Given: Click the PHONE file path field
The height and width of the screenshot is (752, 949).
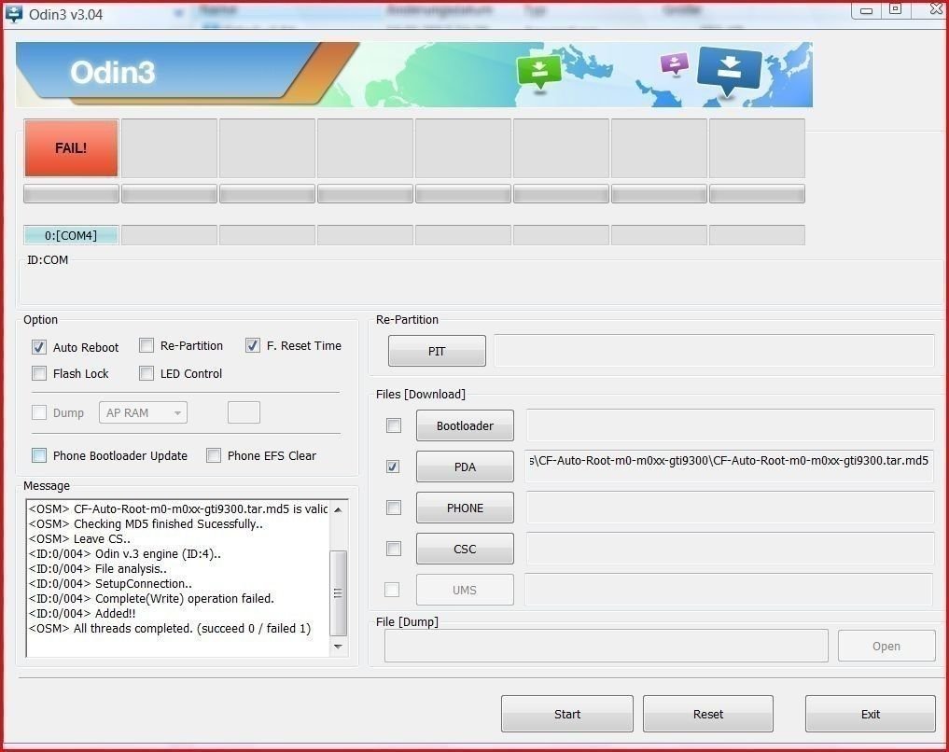Looking at the screenshot, I should tap(730, 507).
